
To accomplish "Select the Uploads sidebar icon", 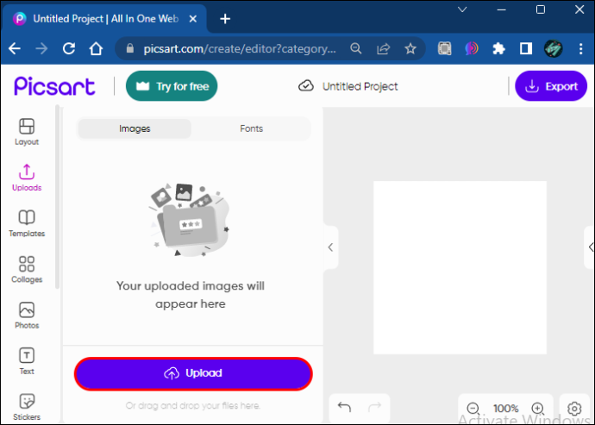I will (x=27, y=178).
